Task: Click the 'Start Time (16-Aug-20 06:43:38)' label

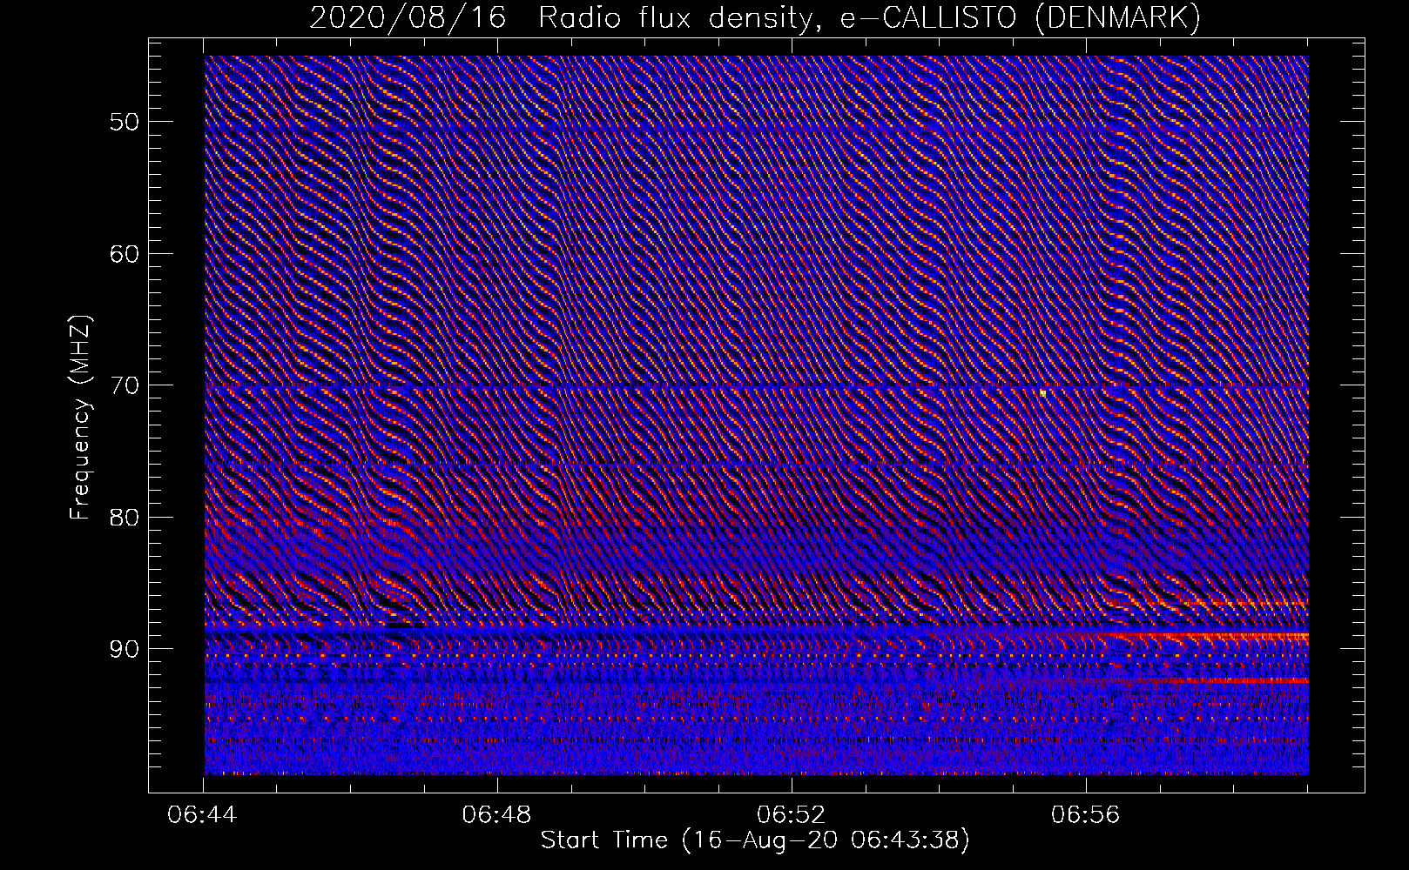Action: pos(755,840)
